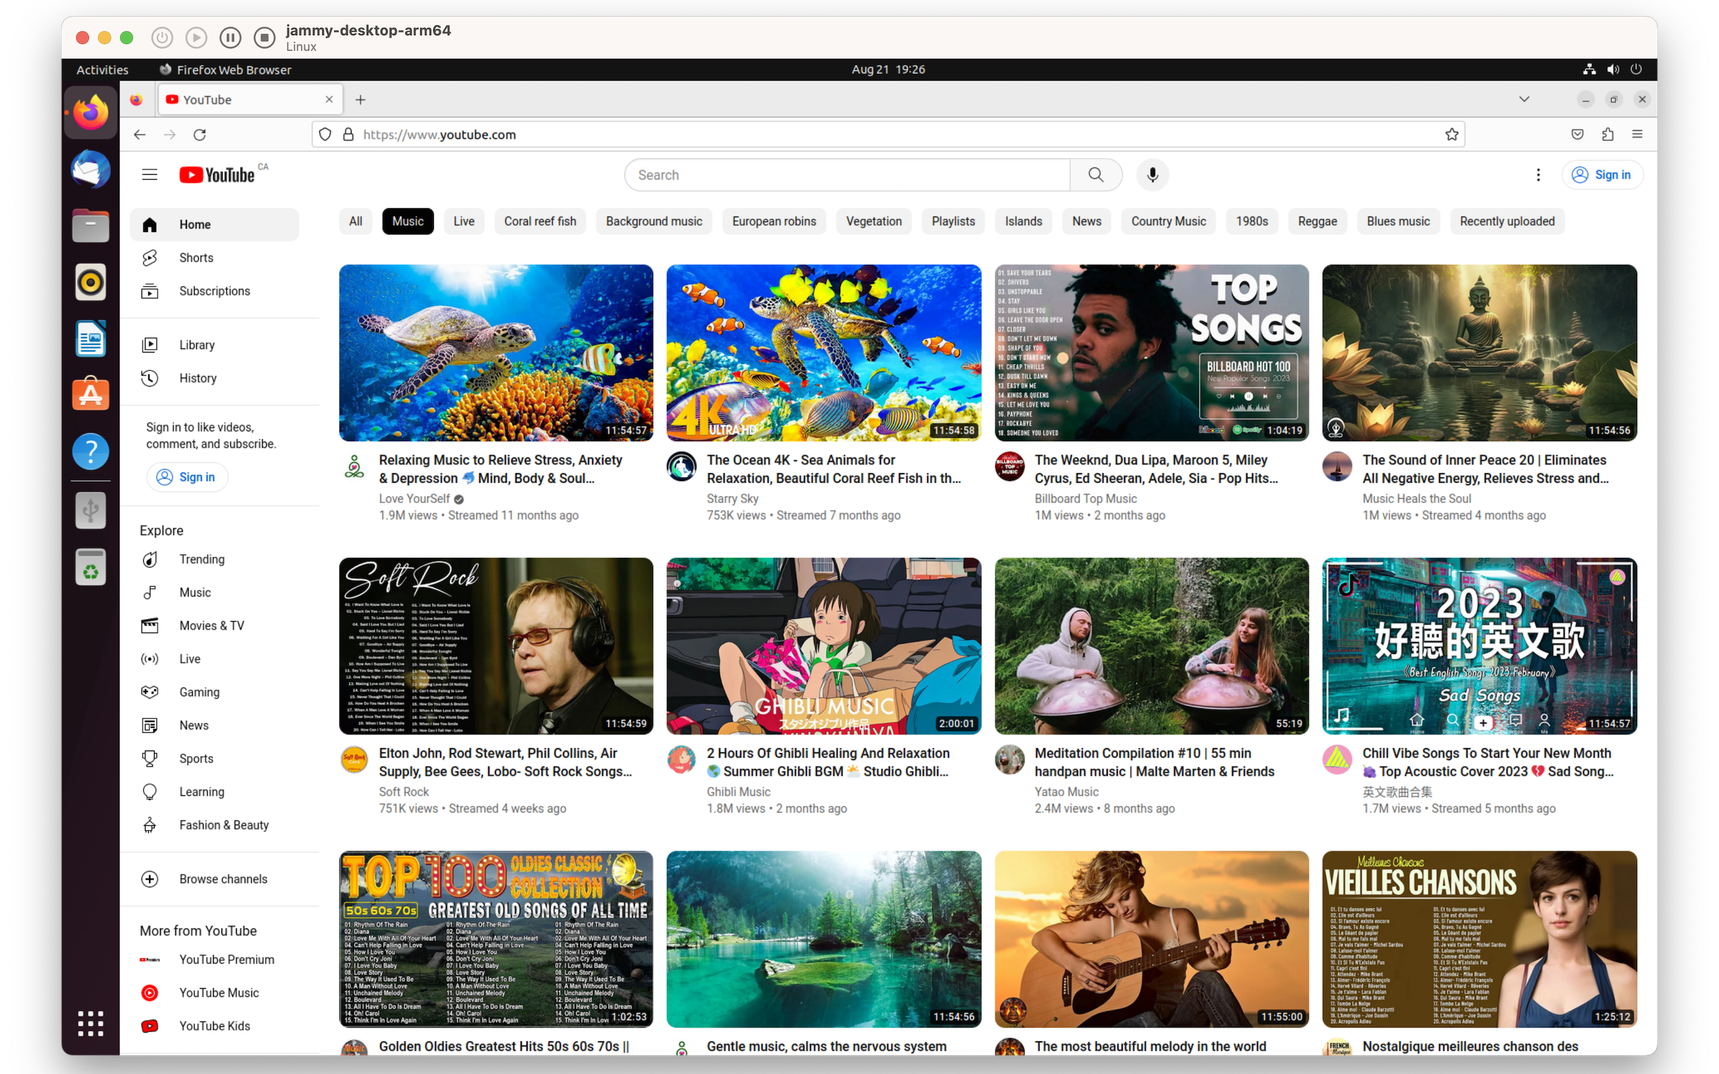Select the All filter chip
The height and width of the screenshot is (1074, 1719).
pyautogui.click(x=355, y=221)
